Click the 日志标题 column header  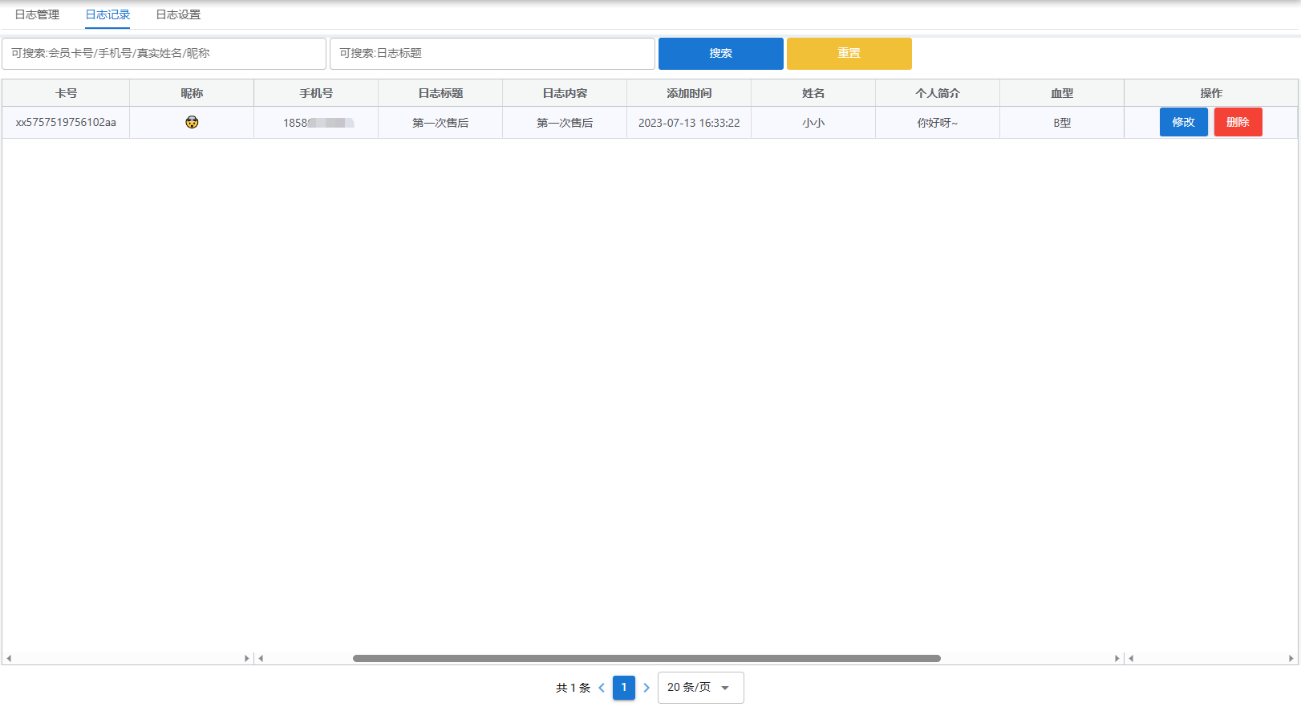tap(440, 93)
